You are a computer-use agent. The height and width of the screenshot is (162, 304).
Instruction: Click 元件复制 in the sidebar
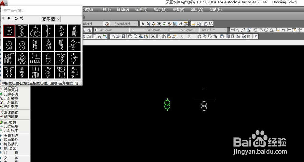point(11,90)
